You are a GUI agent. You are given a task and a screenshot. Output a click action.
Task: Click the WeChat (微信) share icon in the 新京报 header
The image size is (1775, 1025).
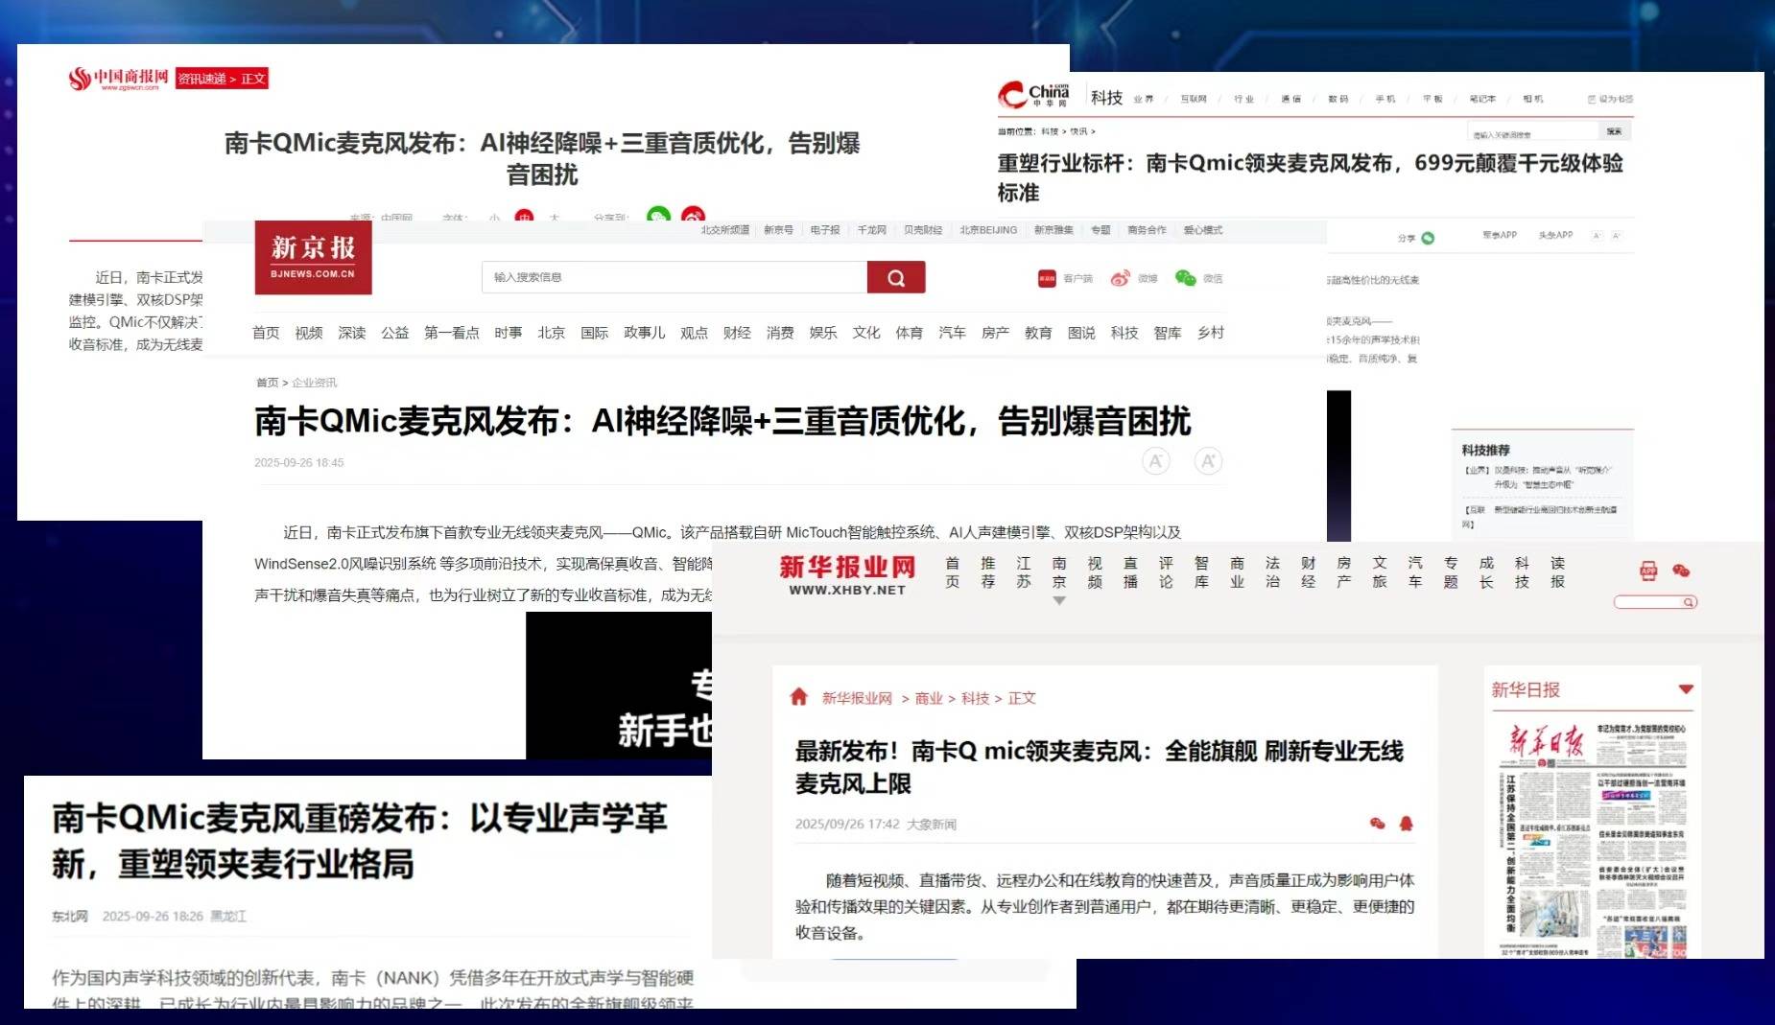tap(1186, 280)
